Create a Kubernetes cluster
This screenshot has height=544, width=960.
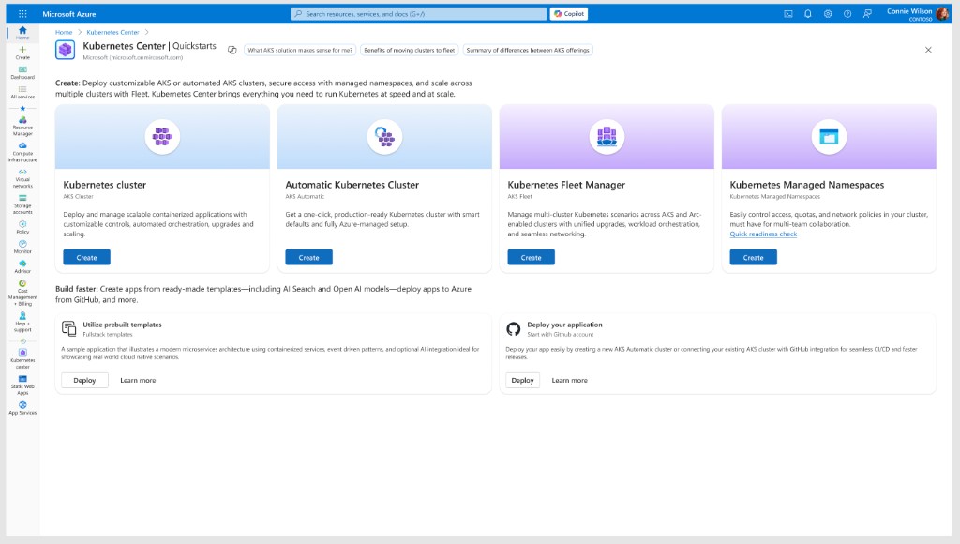pyautogui.click(x=86, y=257)
